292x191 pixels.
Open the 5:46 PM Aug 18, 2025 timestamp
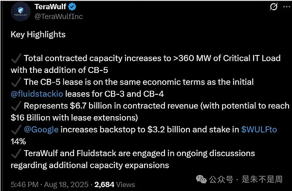tap(50, 185)
